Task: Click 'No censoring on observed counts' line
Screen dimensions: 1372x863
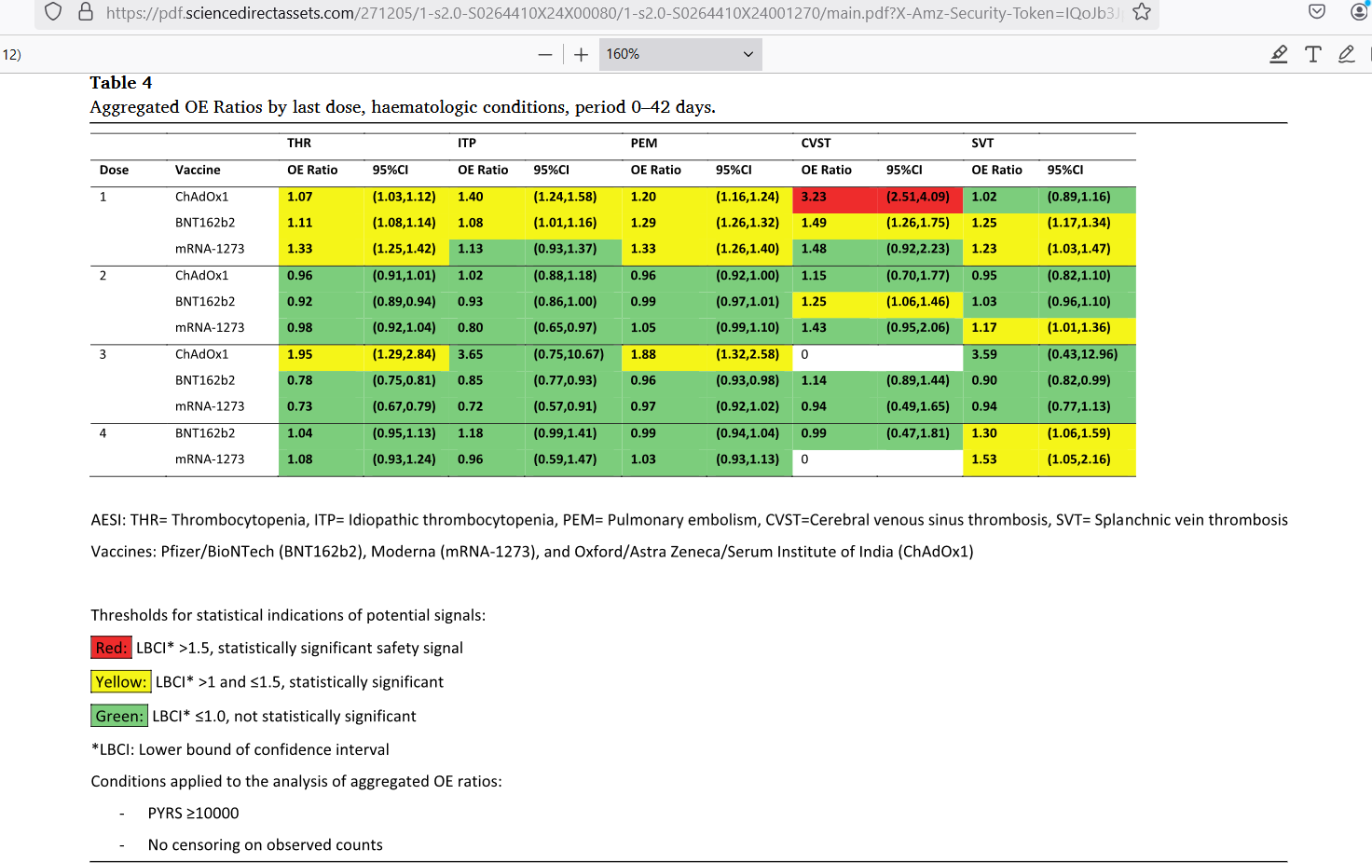Action: pos(265,845)
